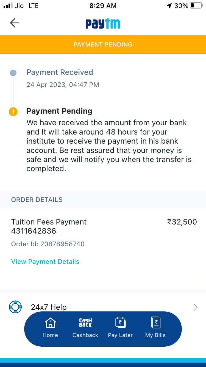206x367 pixels.
Task: Tap the Payment Received timeline dot
Action: pos(13,73)
